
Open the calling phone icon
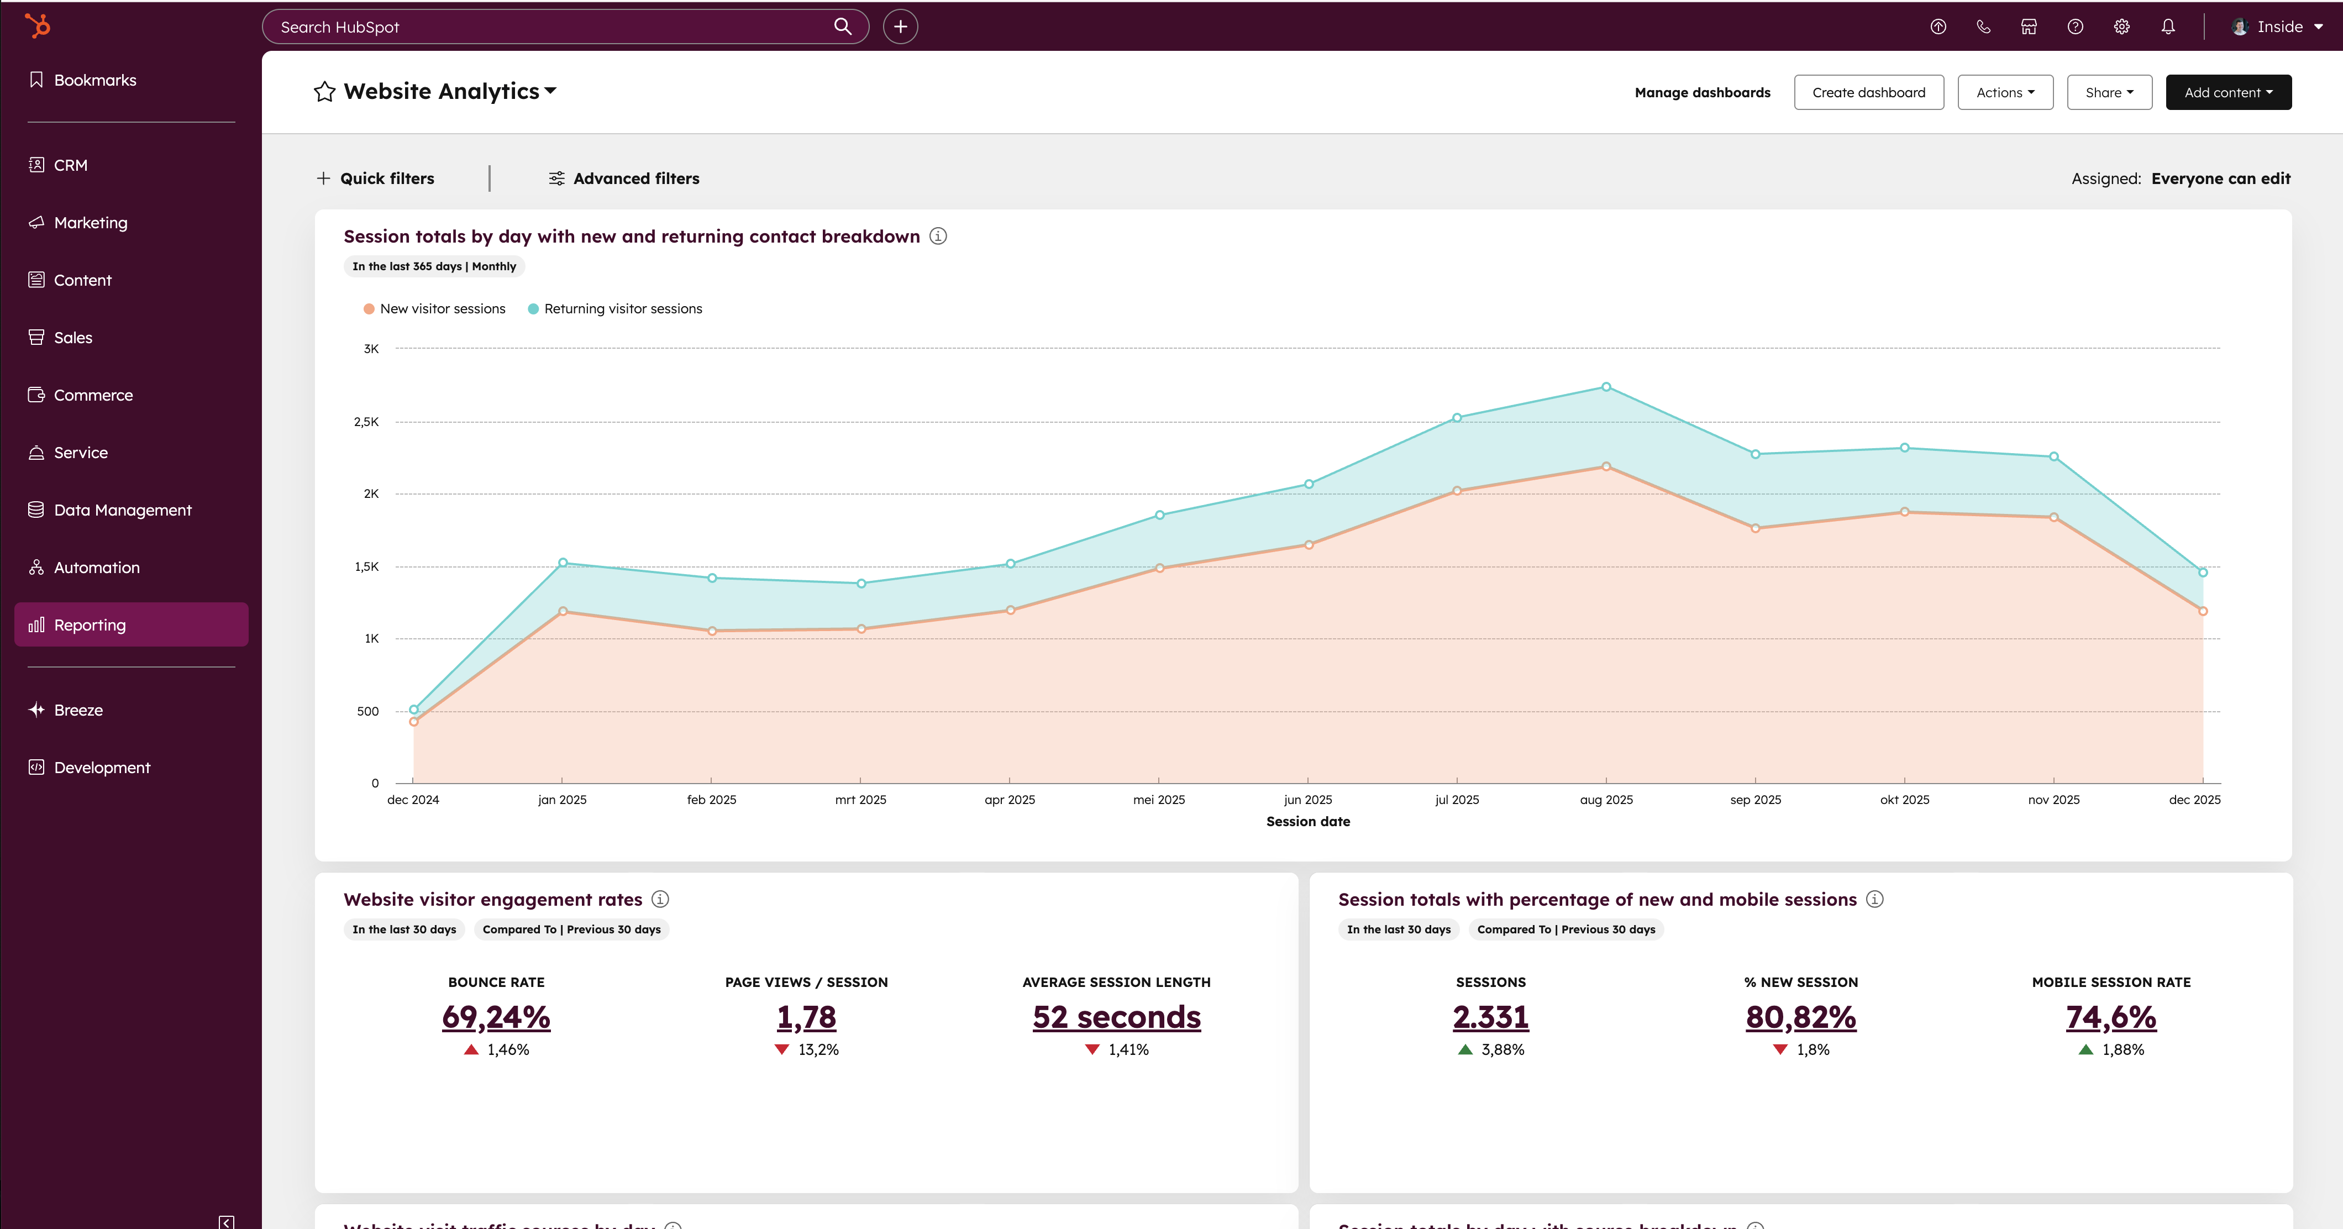point(1984,27)
